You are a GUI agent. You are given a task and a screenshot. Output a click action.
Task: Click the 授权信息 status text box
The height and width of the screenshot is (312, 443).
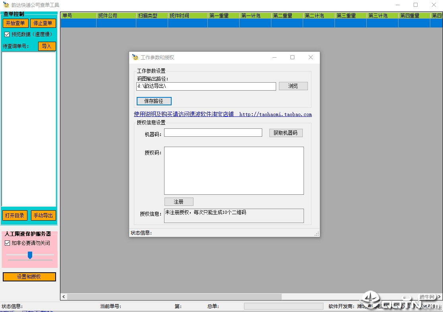tap(234, 216)
